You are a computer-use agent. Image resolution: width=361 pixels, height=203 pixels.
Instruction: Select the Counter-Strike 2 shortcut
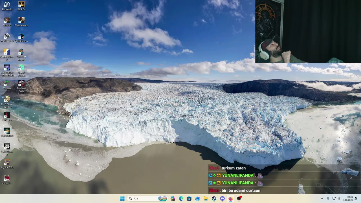tap(7, 55)
